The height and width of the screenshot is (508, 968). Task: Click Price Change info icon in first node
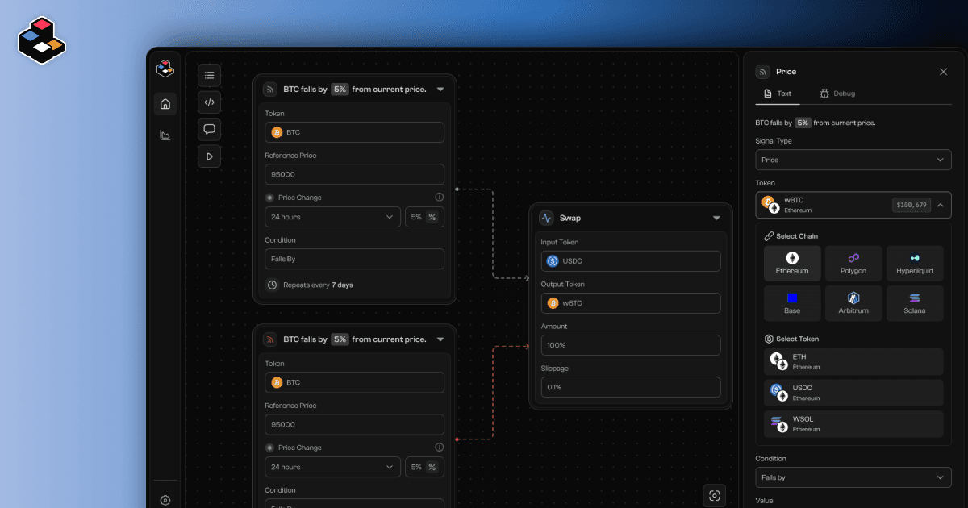440,197
